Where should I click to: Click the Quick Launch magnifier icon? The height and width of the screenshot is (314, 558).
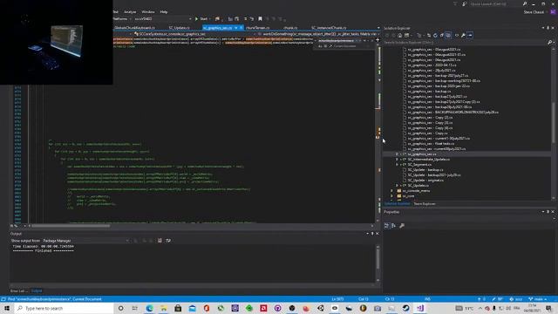[x=525, y=3]
